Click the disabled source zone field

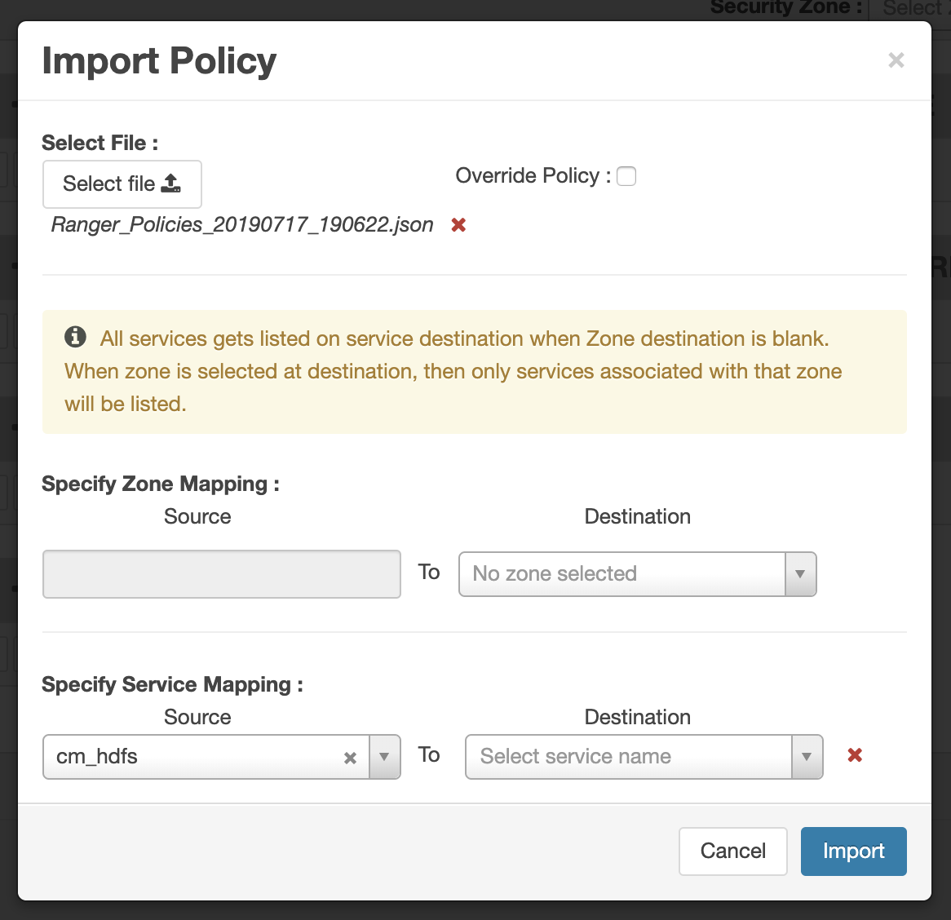[221, 574]
